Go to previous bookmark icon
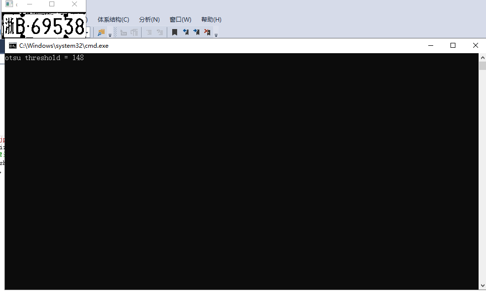Viewport: 486px width, 295px height. point(186,32)
